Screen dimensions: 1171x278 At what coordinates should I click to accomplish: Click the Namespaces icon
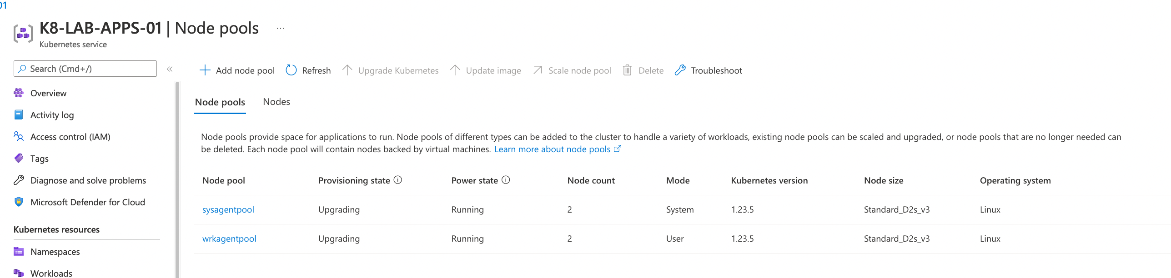pyautogui.click(x=19, y=251)
